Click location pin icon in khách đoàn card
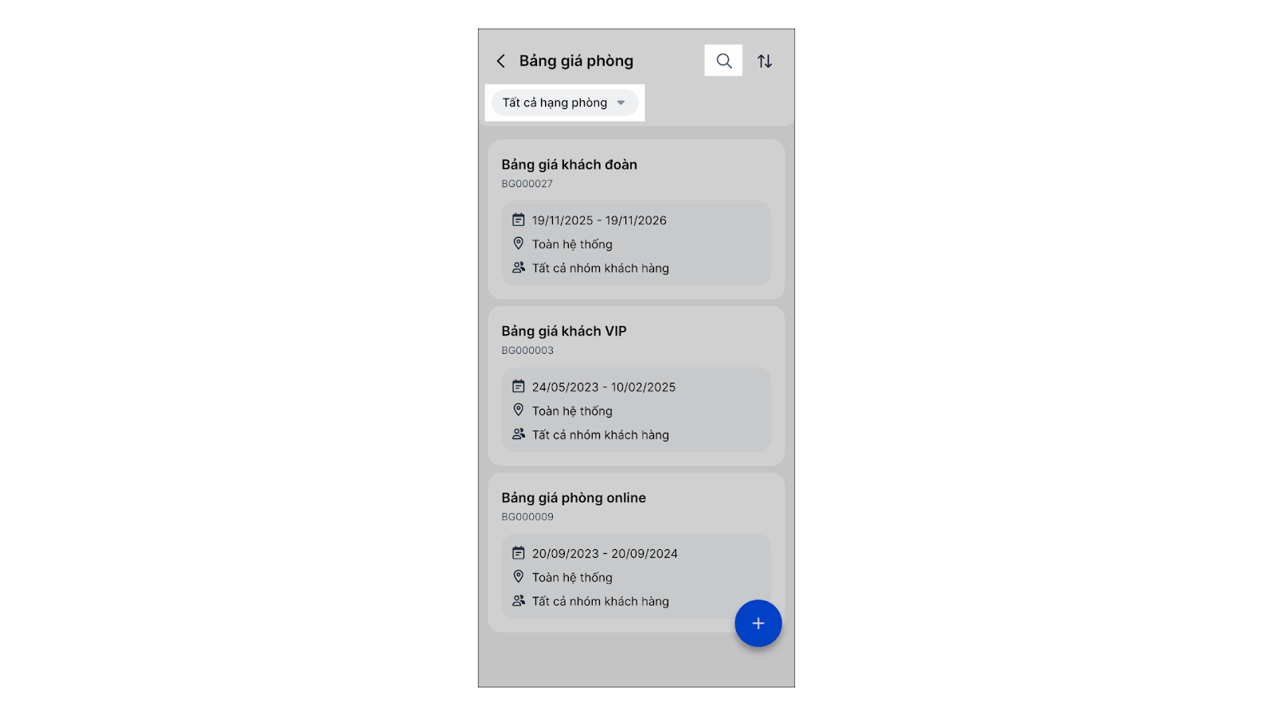The image size is (1273, 716). click(x=518, y=243)
